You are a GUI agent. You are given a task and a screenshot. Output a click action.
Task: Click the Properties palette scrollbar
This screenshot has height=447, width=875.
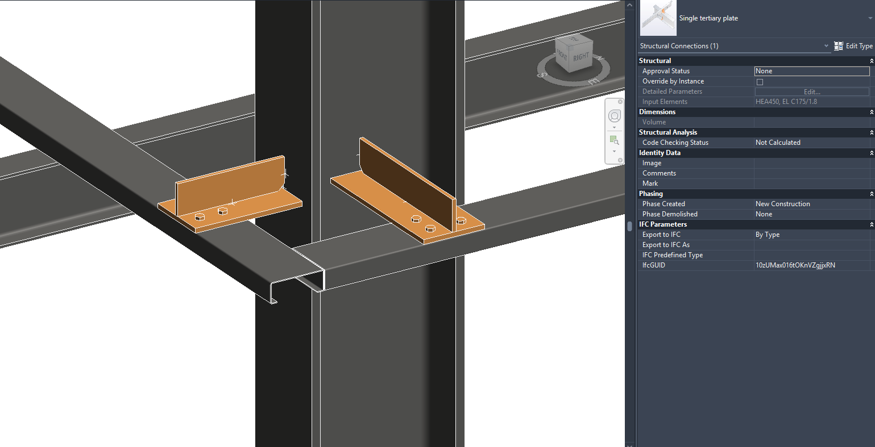(x=629, y=225)
